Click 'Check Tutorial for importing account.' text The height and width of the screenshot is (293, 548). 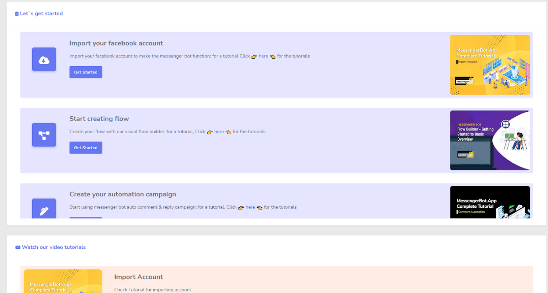(x=153, y=290)
